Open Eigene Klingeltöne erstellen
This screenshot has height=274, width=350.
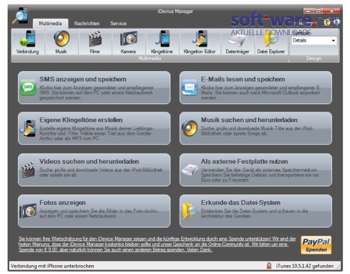tap(94, 128)
